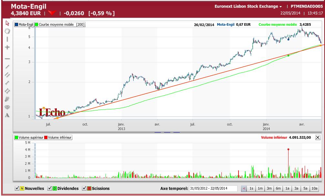
Task: Click the header date 22/05/2014
Action: (290, 13)
